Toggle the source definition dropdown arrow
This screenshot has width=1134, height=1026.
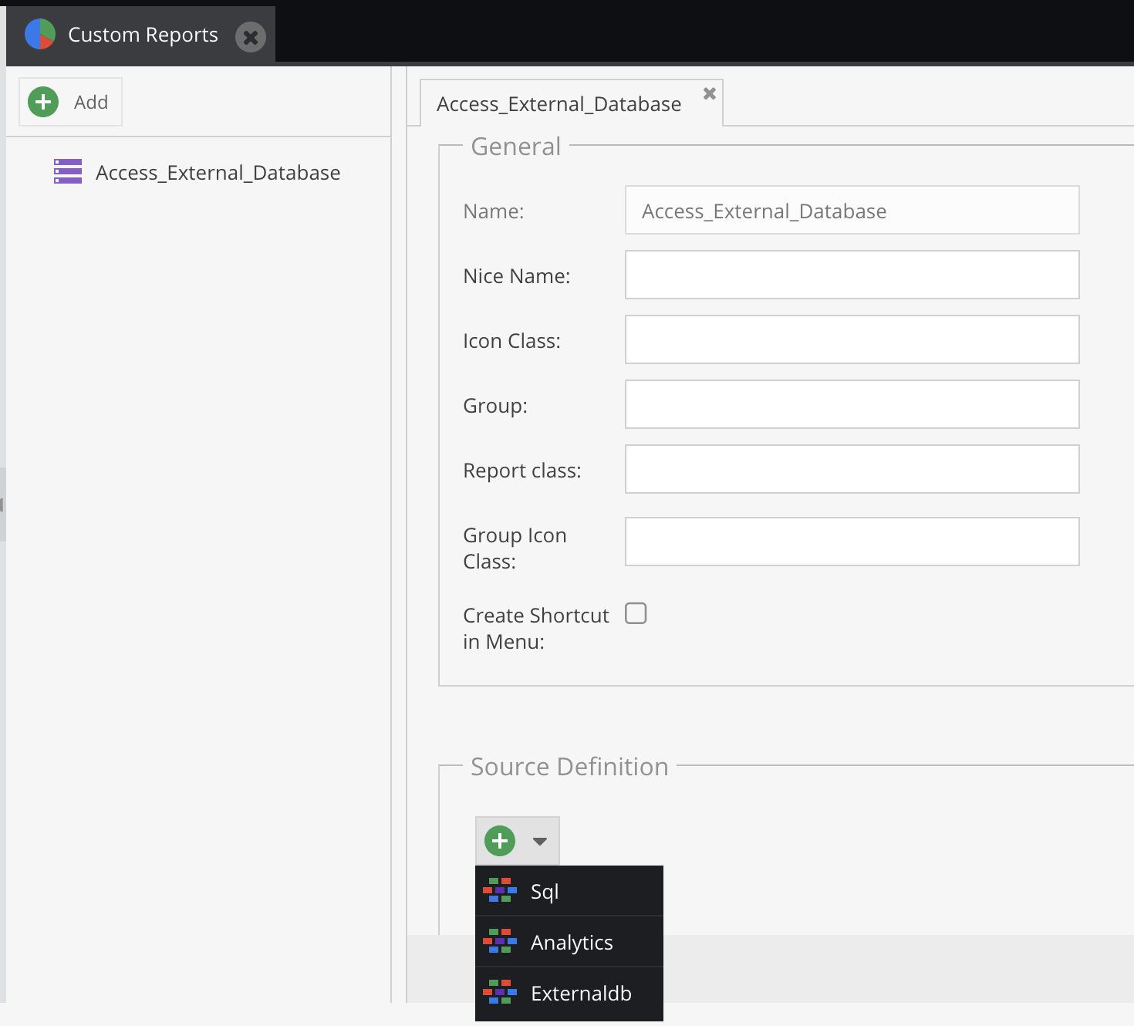pos(540,842)
